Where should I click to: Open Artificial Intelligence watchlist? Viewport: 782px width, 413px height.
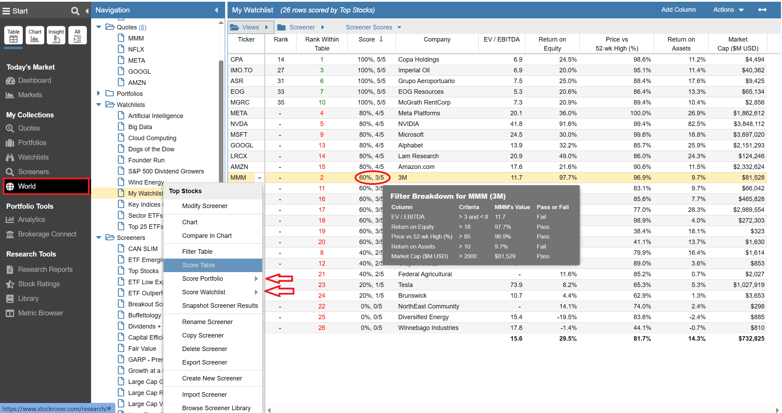155,116
